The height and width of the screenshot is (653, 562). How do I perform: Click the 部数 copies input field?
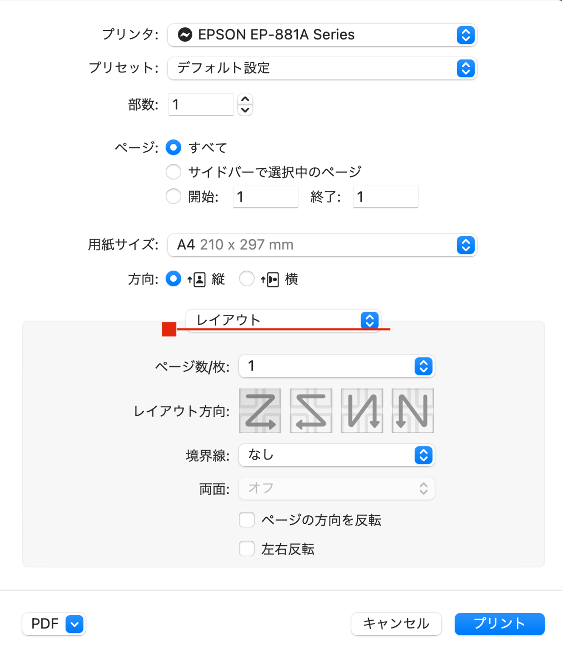click(201, 104)
